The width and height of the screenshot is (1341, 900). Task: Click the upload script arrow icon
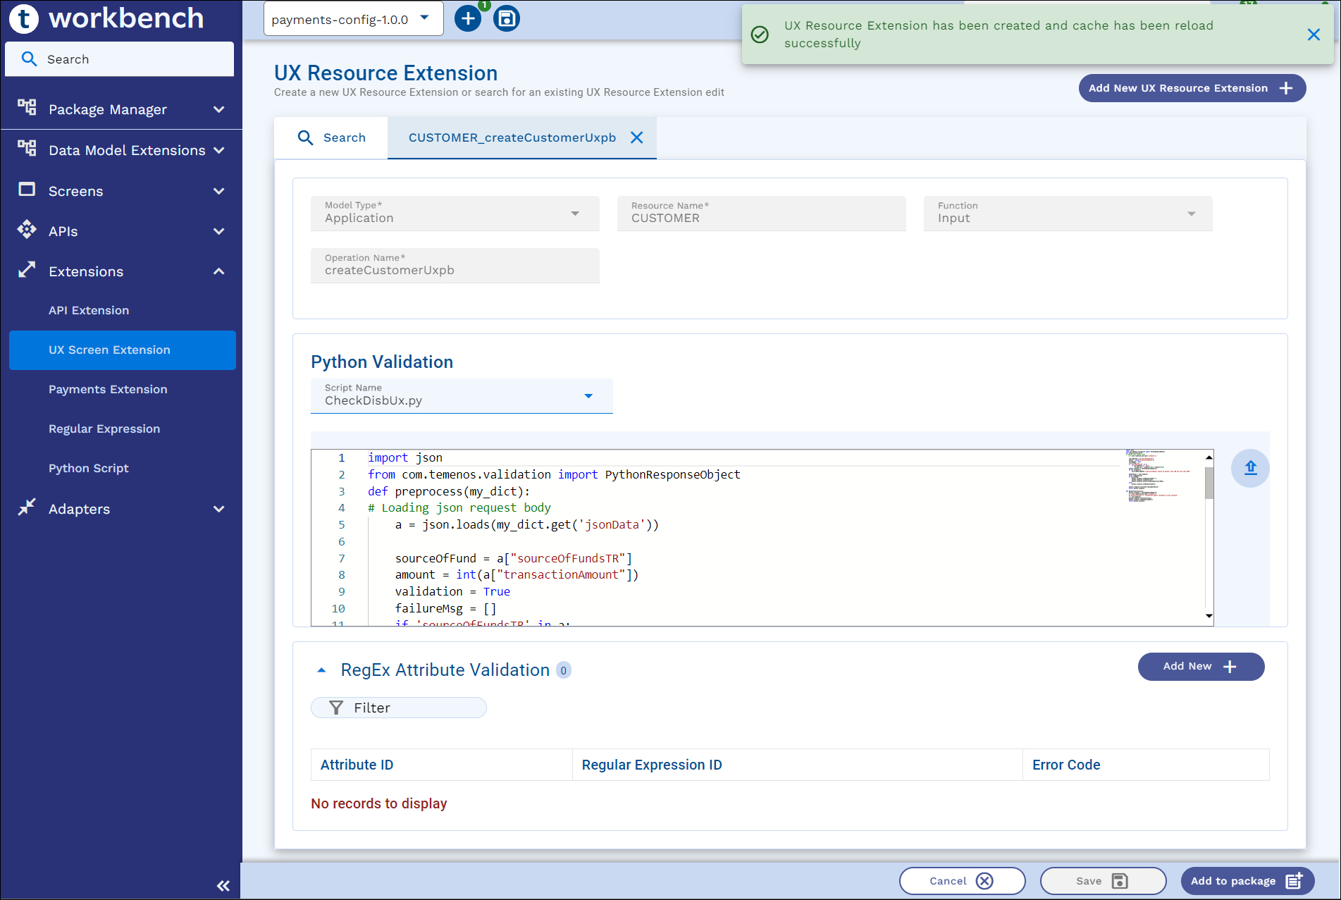pos(1250,468)
